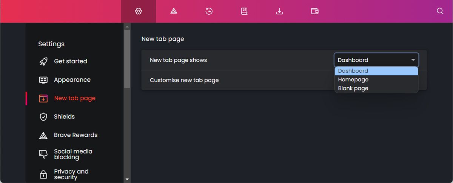453x183 pixels.
Task: Open the Downloads icon
Action: tap(279, 11)
